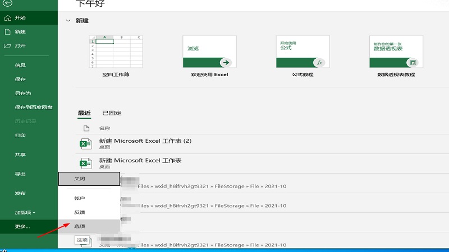Viewport: 449px width, 252px height.
Task: Click 更多... in the sidebar
Action: pos(29,227)
